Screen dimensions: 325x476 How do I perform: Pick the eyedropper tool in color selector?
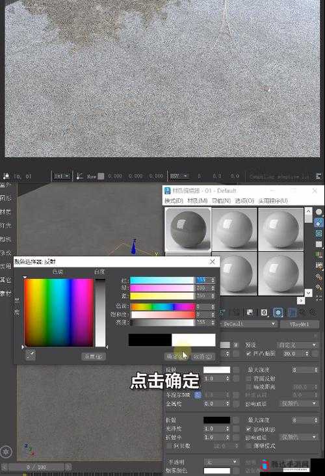tap(30, 355)
